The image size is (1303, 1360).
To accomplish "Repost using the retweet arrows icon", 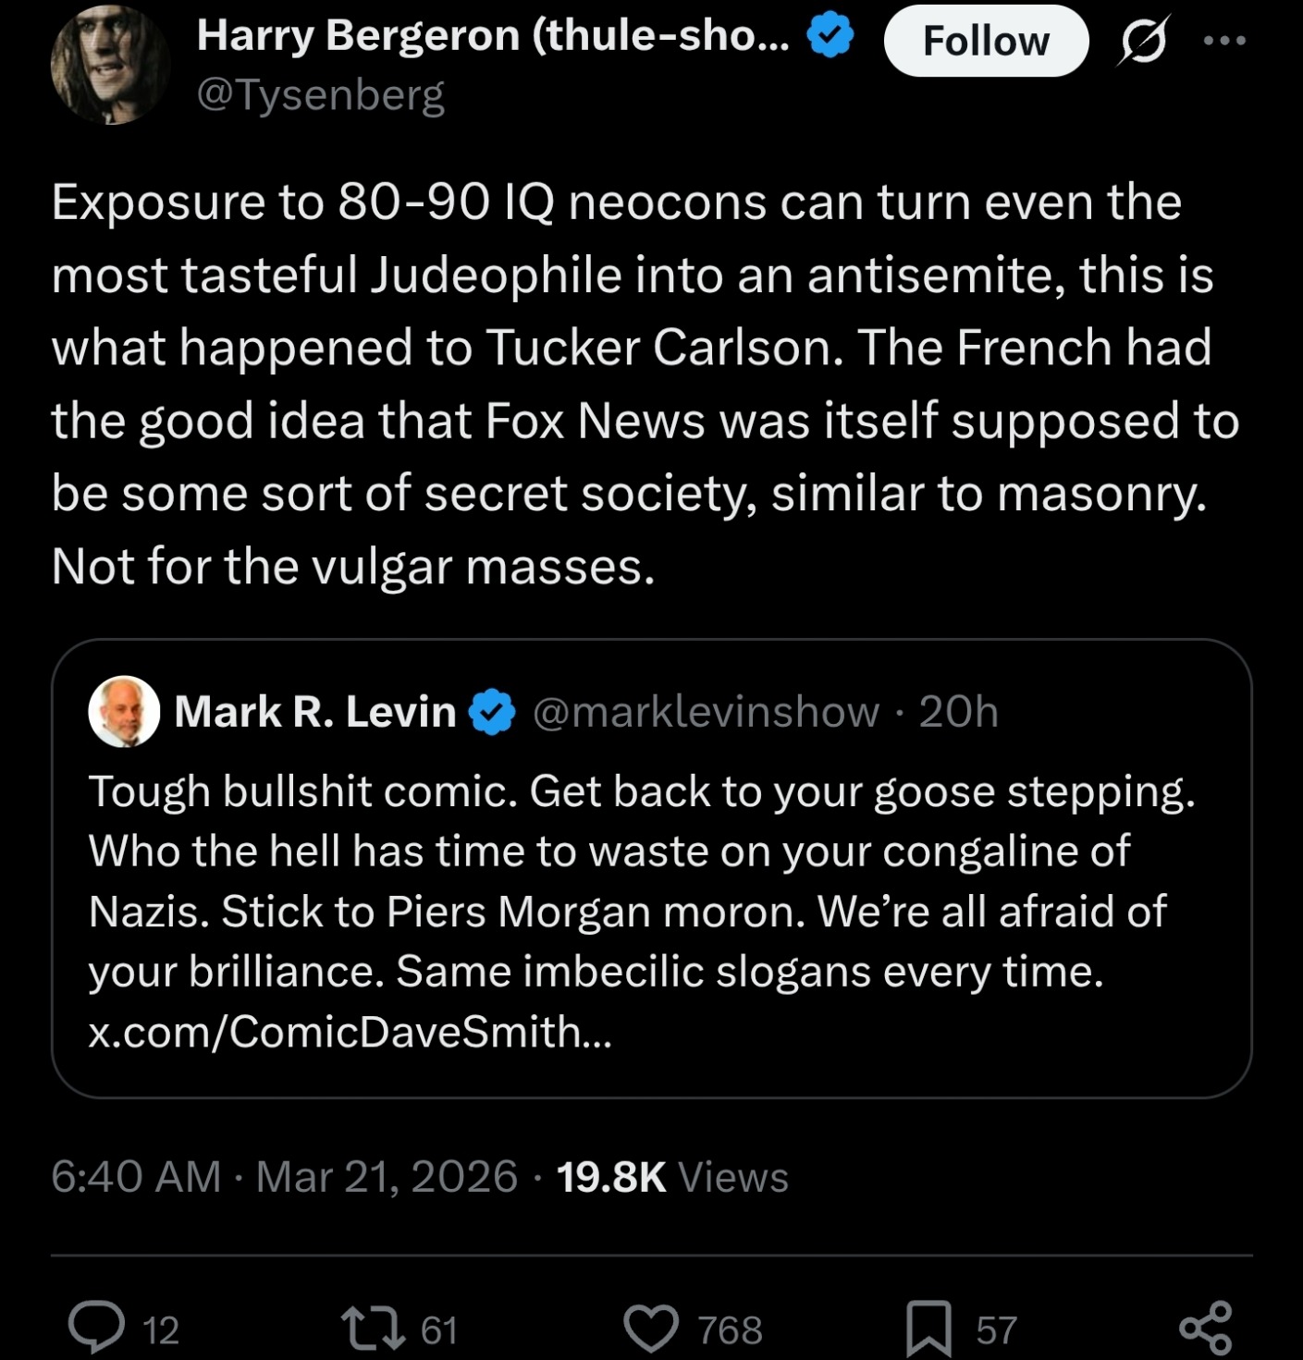I will (x=373, y=1328).
